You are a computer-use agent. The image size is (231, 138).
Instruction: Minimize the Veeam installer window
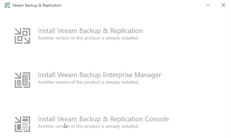208,5
